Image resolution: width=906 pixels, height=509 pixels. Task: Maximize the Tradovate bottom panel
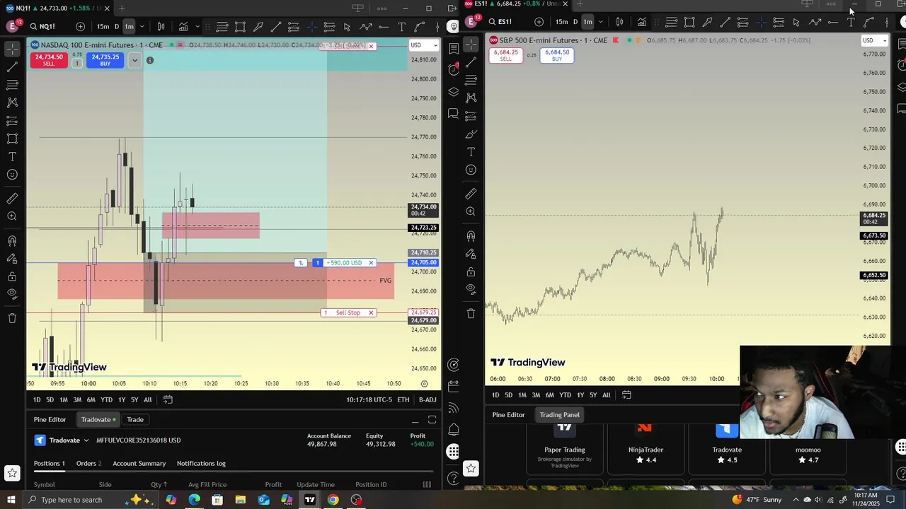pos(432,420)
